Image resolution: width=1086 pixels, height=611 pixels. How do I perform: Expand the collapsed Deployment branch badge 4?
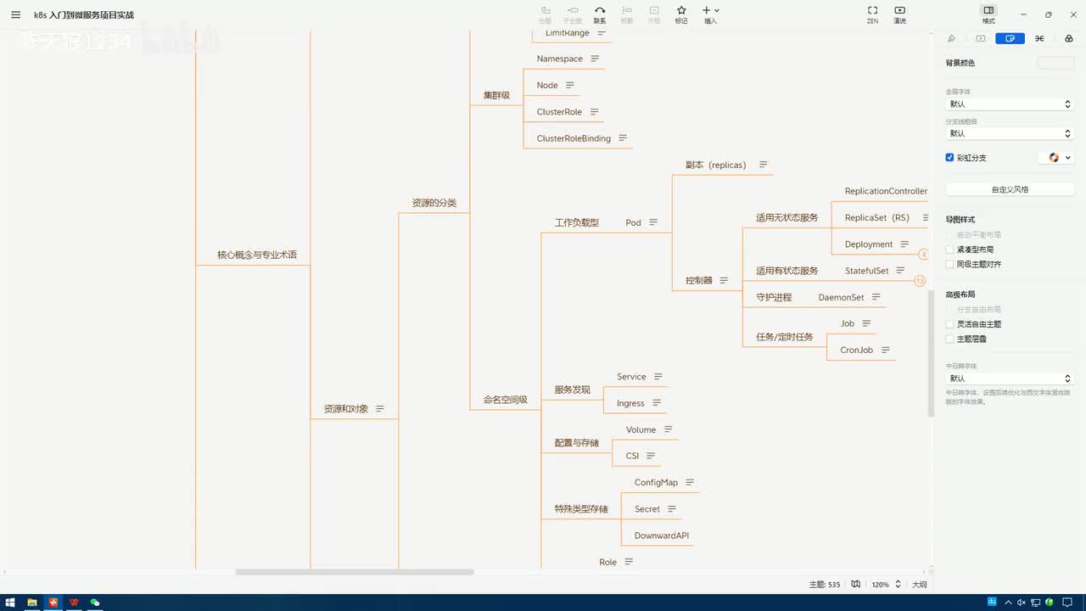tap(923, 254)
